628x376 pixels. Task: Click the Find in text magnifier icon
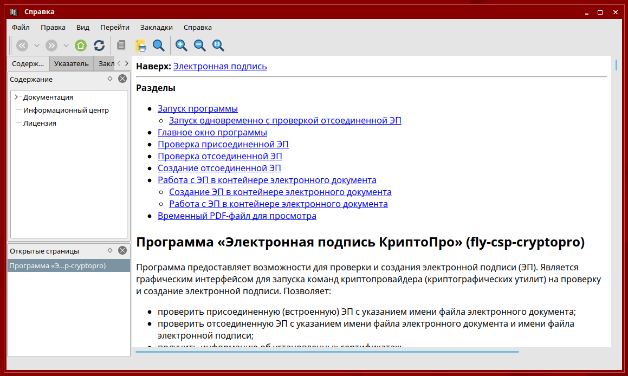pyautogui.click(x=159, y=46)
